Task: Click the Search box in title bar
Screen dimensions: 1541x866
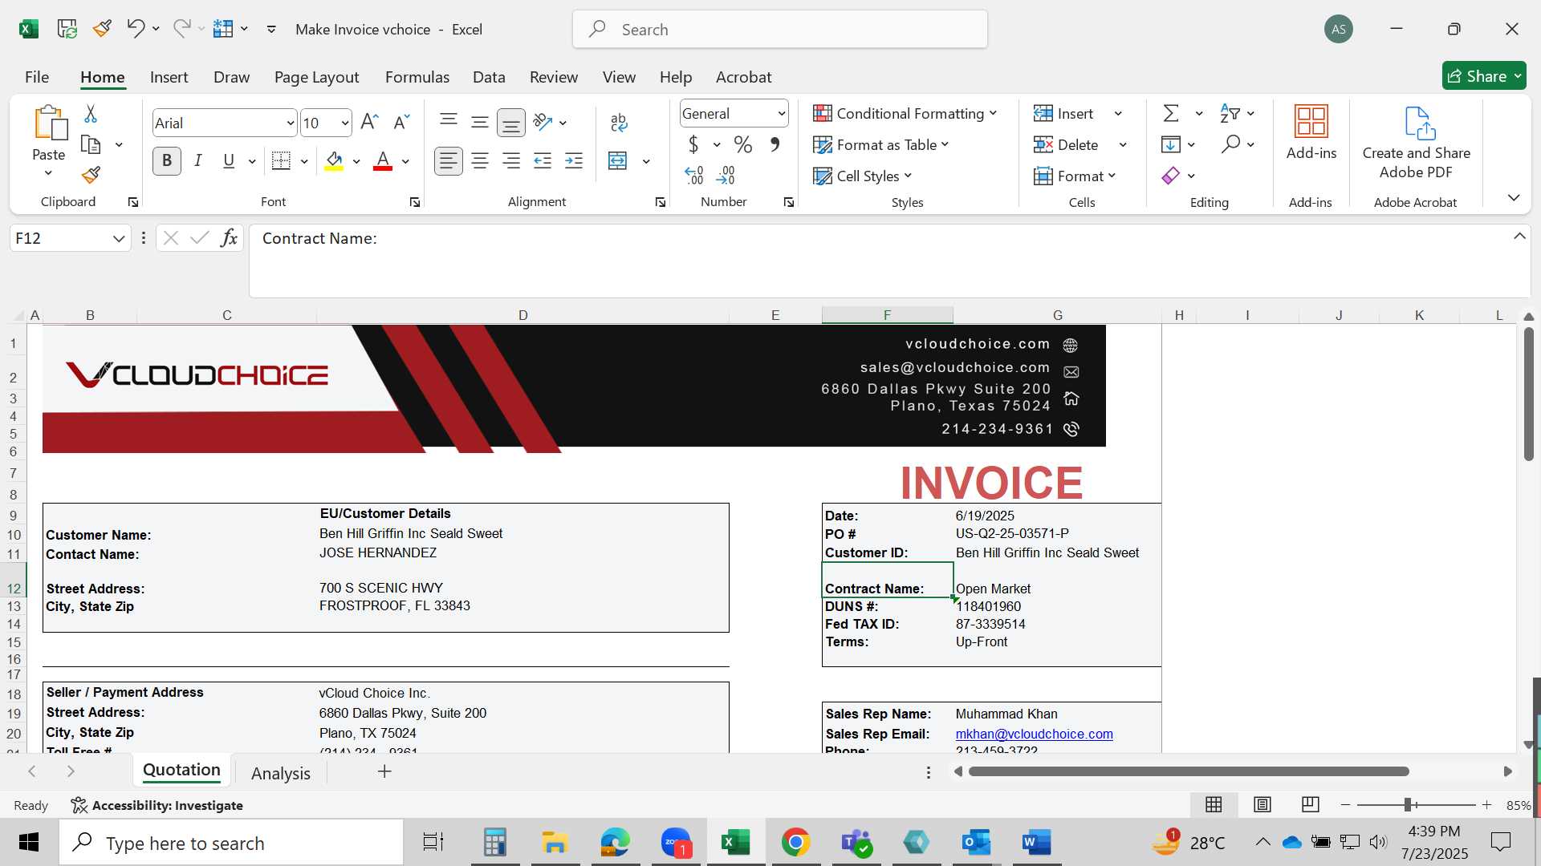Action: tap(779, 30)
